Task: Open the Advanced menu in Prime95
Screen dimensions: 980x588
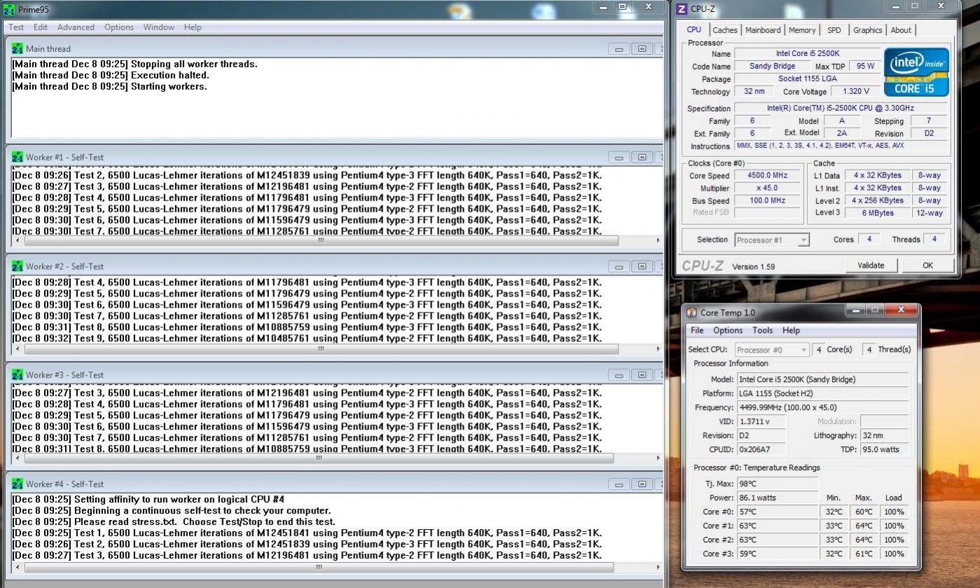Action: coord(76,27)
